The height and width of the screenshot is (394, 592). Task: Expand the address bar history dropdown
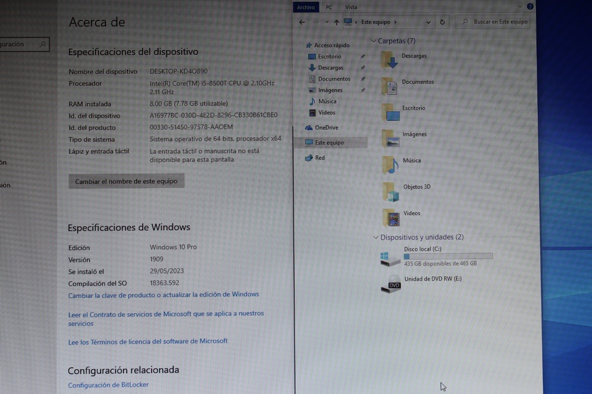pos(428,22)
